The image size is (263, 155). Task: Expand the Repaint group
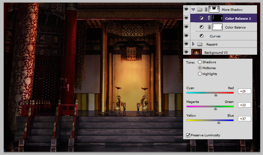click(x=193, y=44)
